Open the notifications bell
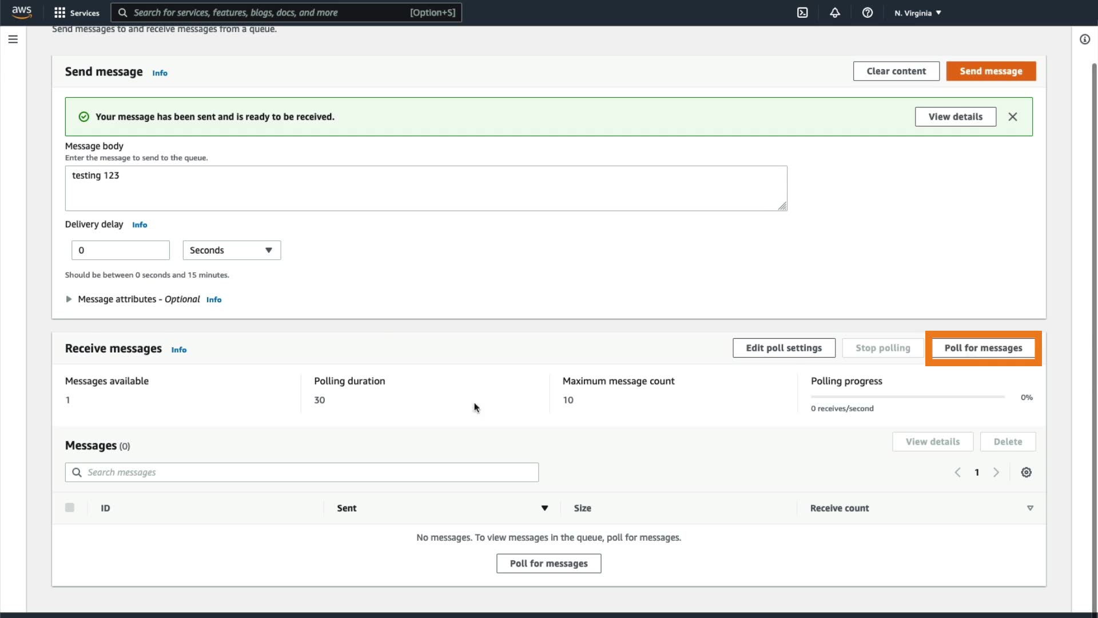 (835, 13)
